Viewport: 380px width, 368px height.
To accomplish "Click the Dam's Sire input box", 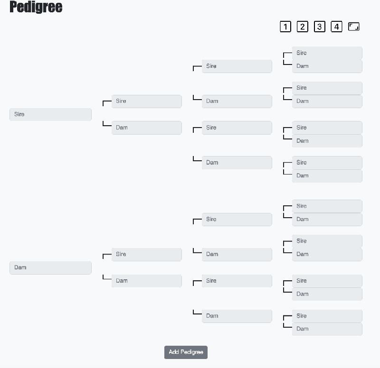I will click(146, 254).
